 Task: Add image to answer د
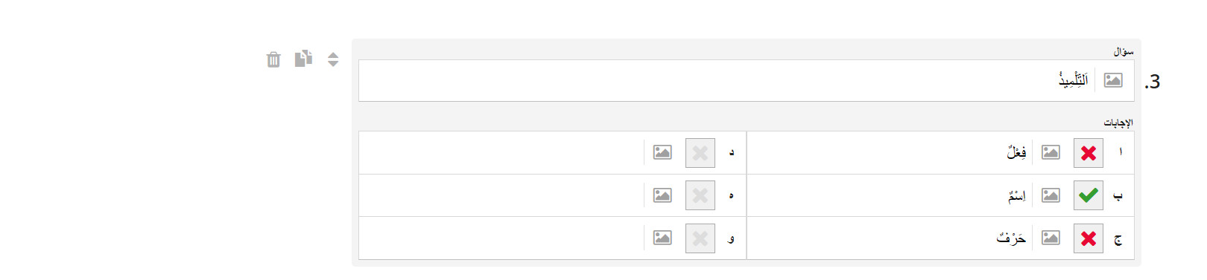point(662,152)
